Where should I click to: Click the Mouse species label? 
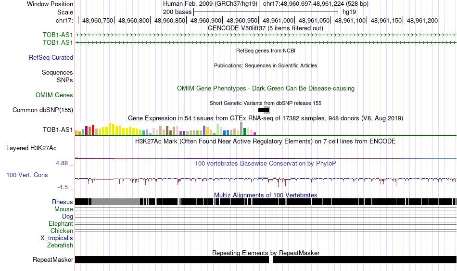click(63, 209)
